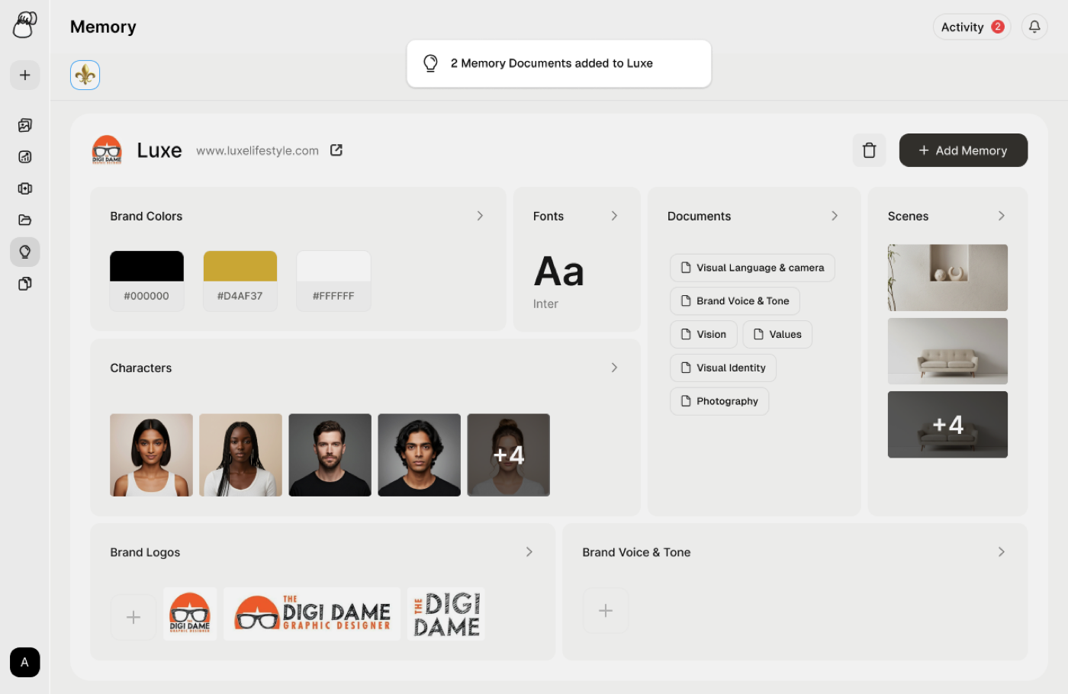Delete brand using trash icon

870,150
